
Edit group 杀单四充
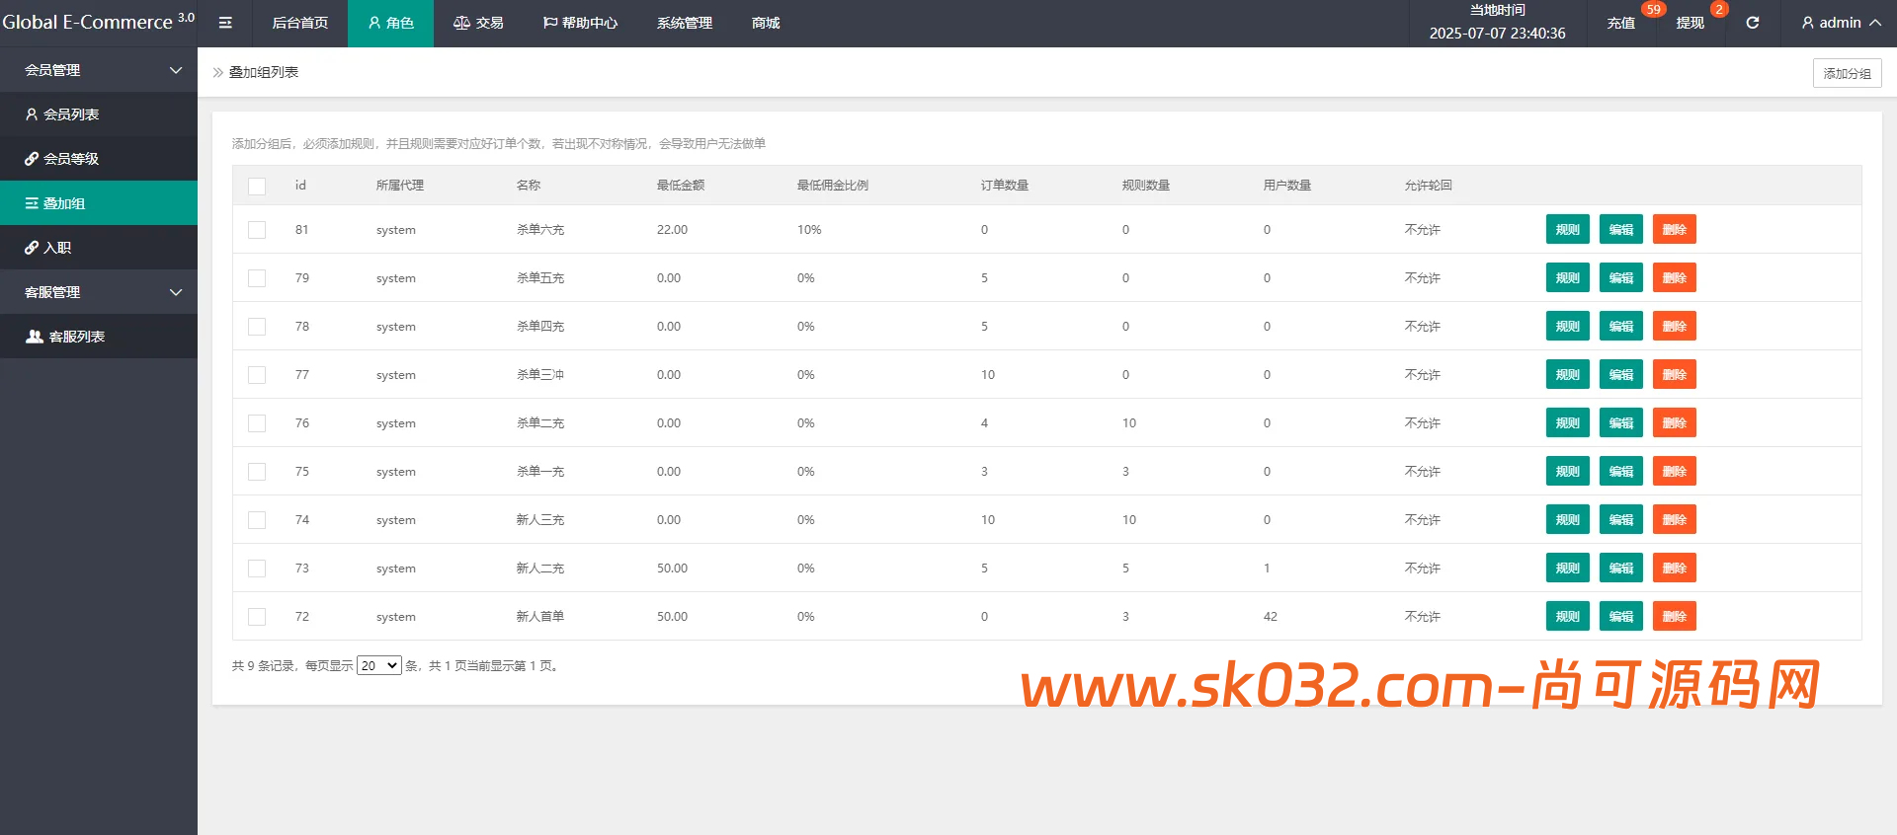coord(1621,326)
